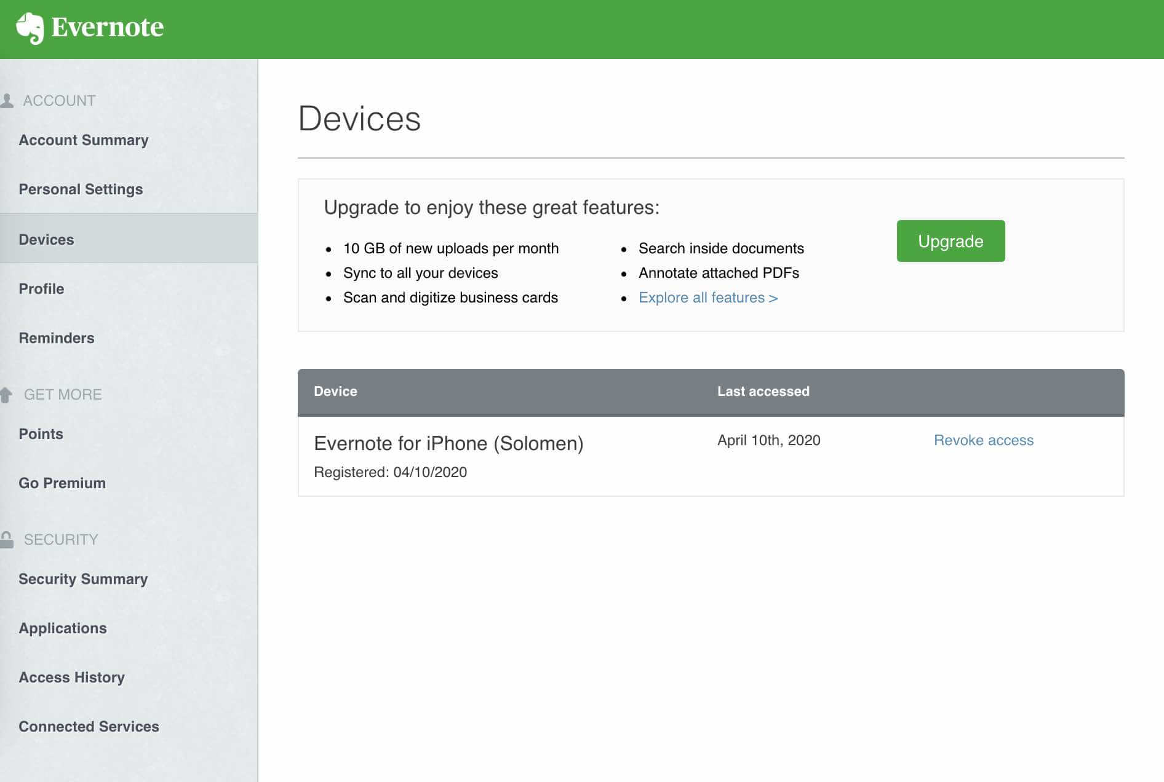
Task: Click the Get More arrow icon
Action: coord(6,395)
